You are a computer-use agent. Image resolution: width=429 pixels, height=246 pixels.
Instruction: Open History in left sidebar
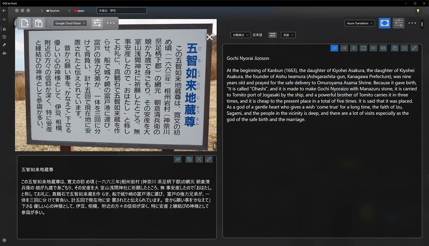[x=4, y=37]
